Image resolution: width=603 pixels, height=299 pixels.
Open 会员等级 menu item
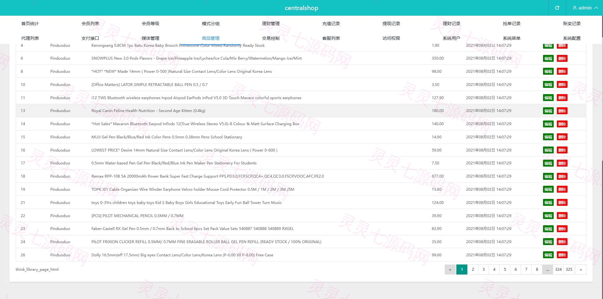coord(150,24)
